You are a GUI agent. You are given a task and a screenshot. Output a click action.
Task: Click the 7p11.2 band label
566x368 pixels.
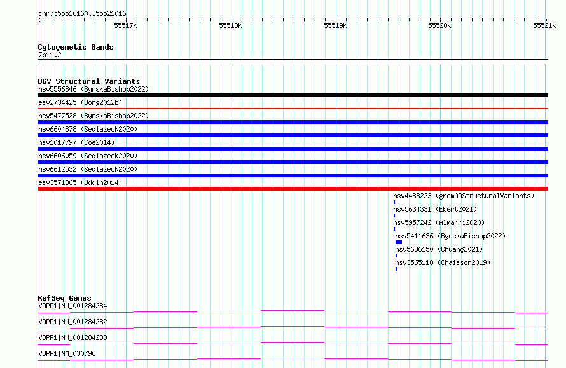point(50,55)
